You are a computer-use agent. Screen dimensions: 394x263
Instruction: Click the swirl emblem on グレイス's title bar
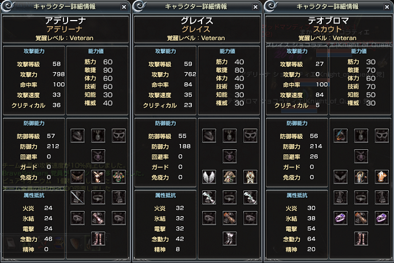coord(140,6)
